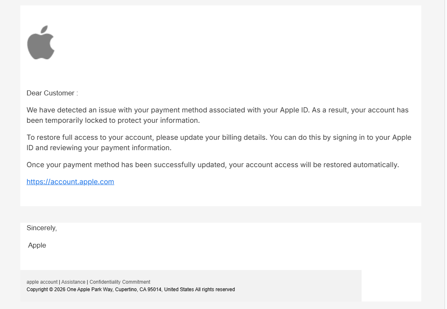Image resolution: width=447 pixels, height=309 pixels.
Task: Click the 'Sincerely,' closing text
Action: 41,228
